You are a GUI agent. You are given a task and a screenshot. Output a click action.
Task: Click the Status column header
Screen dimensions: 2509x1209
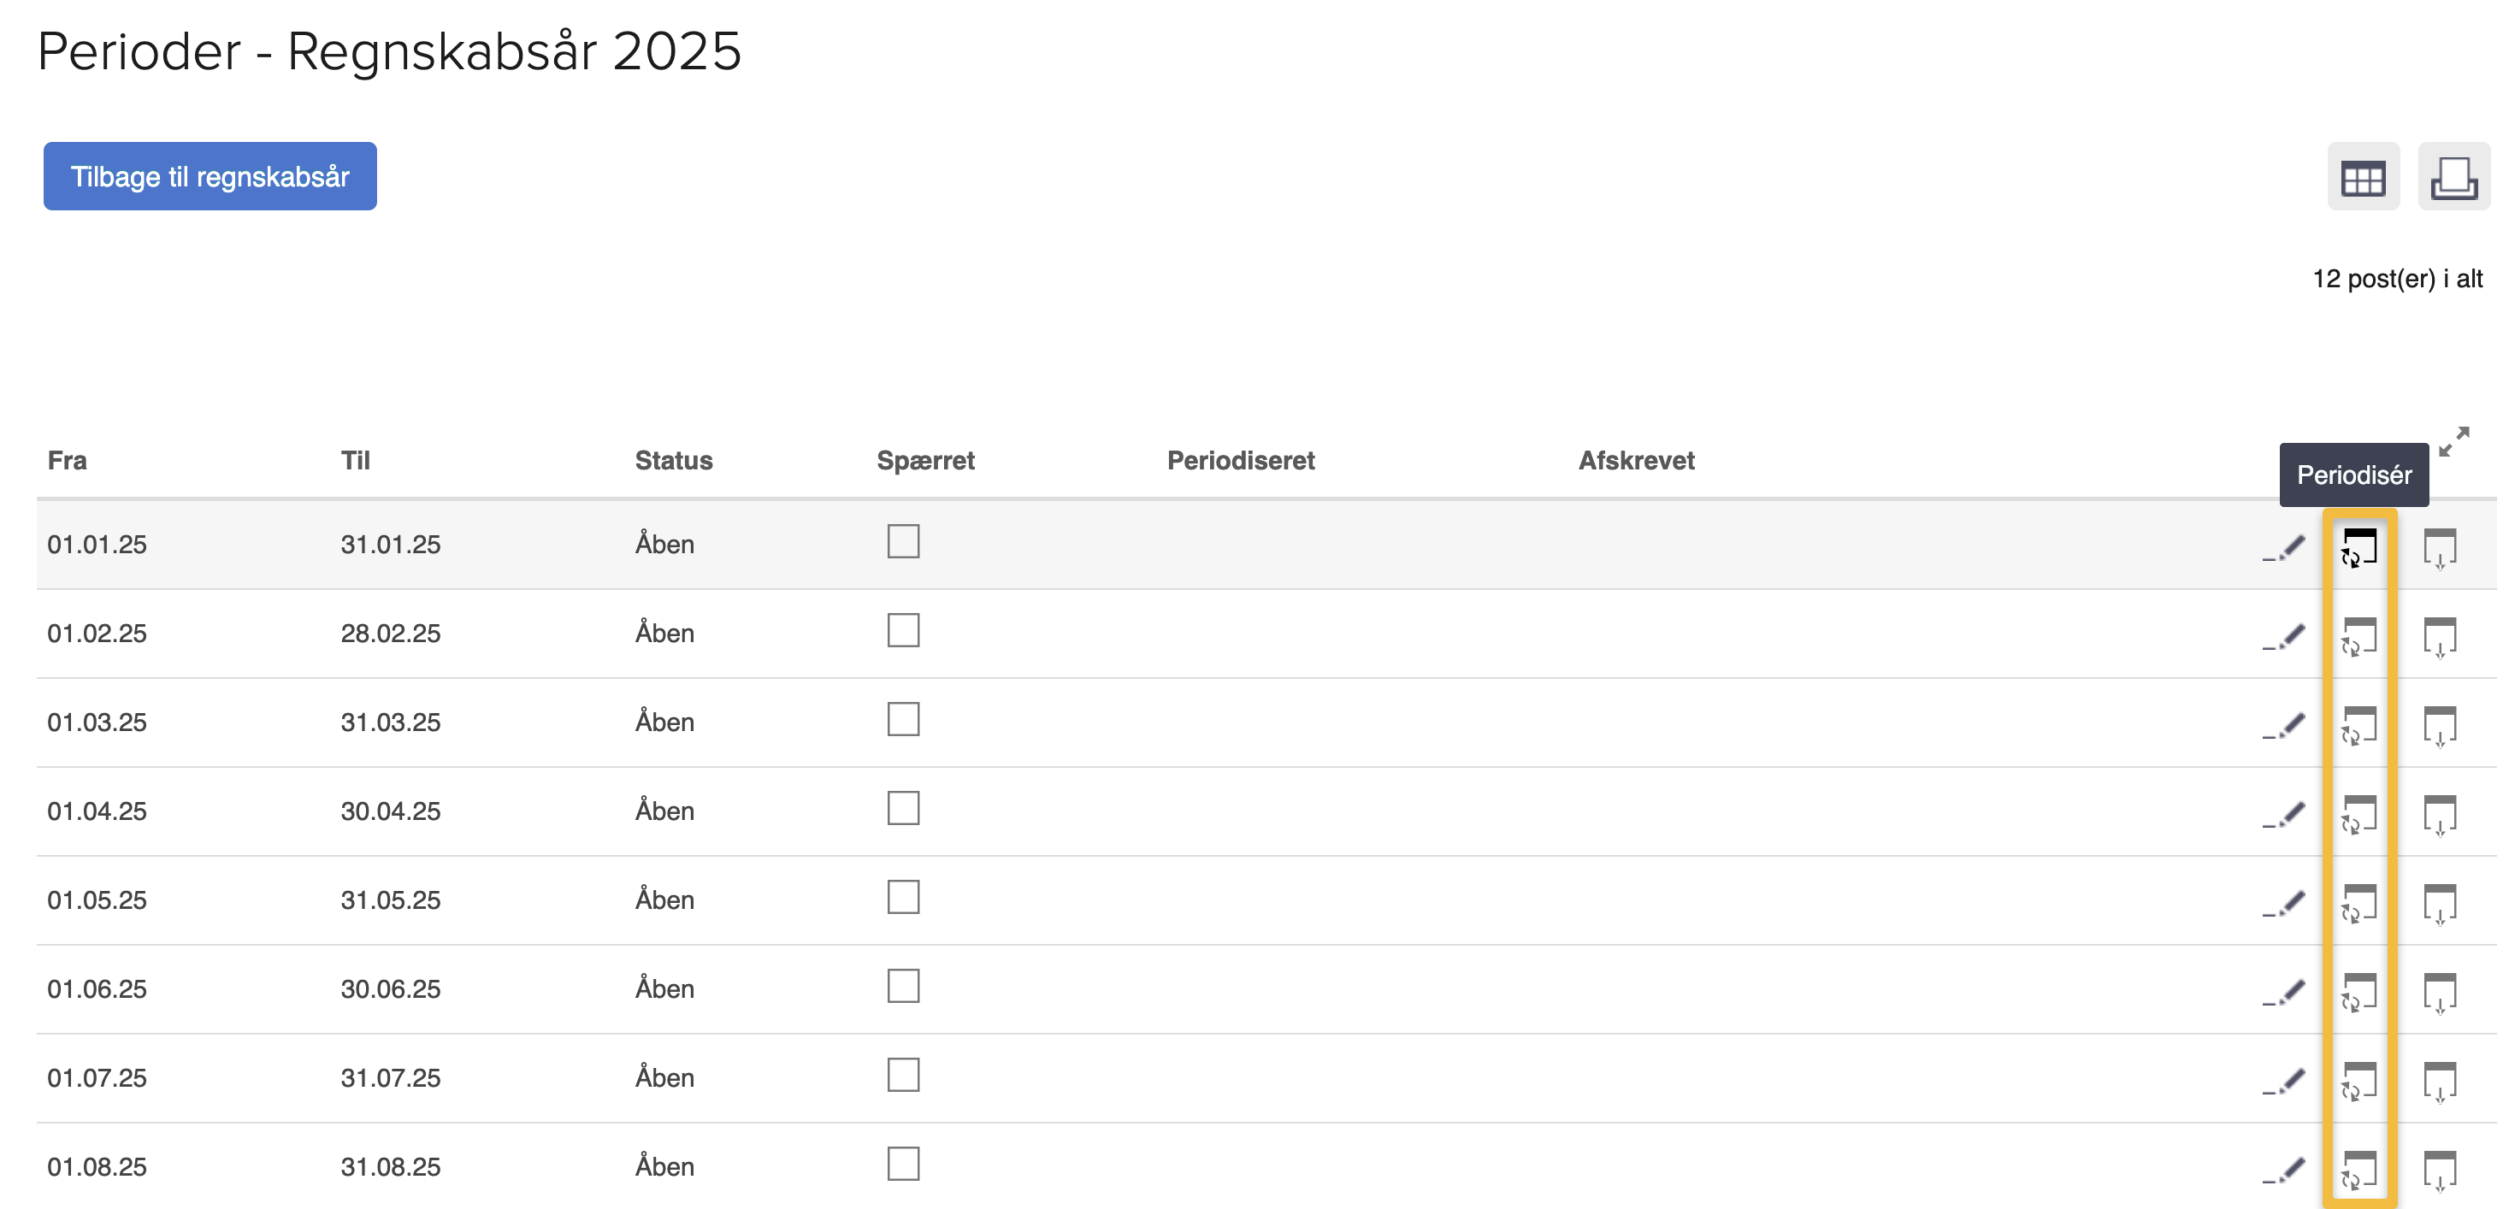tap(673, 460)
